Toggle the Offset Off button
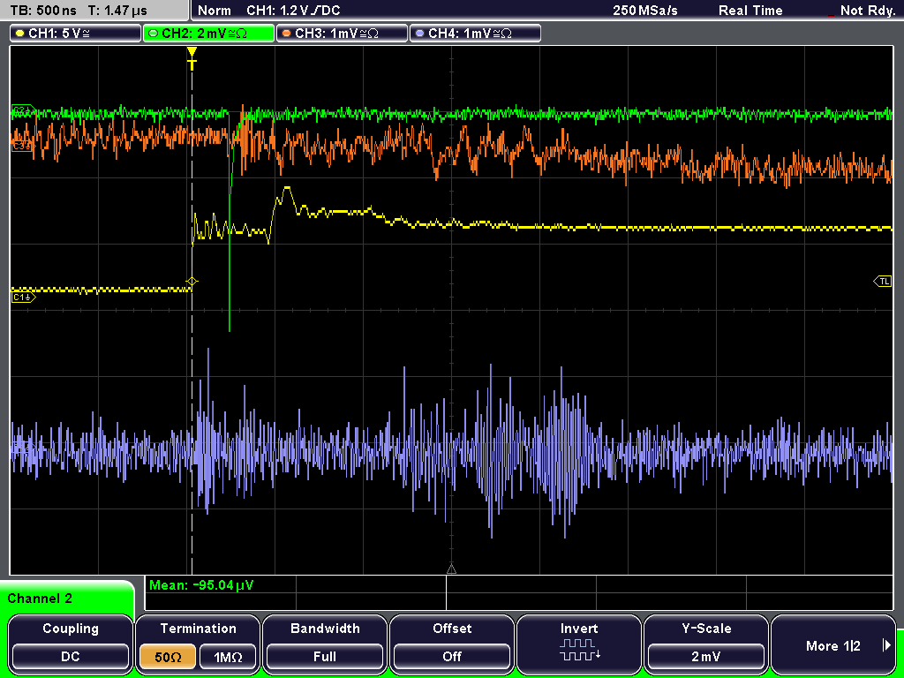This screenshot has height=678, width=904. (x=452, y=656)
